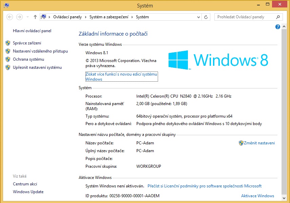The height and width of the screenshot is (203, 290).
Task: Click shield icon beside Správce zařízení
Action: [8, 43]
